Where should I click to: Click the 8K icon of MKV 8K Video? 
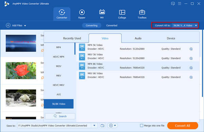tap(82, 75)
